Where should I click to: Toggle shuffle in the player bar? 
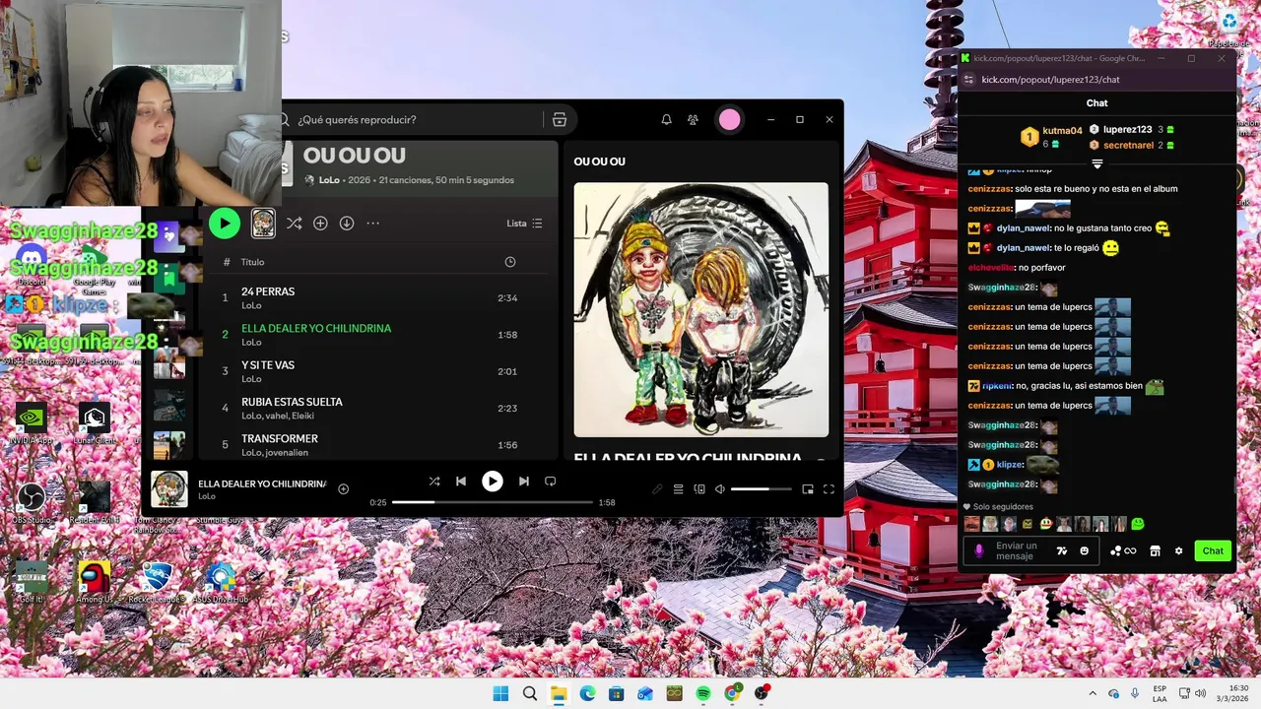pos(434,482)
